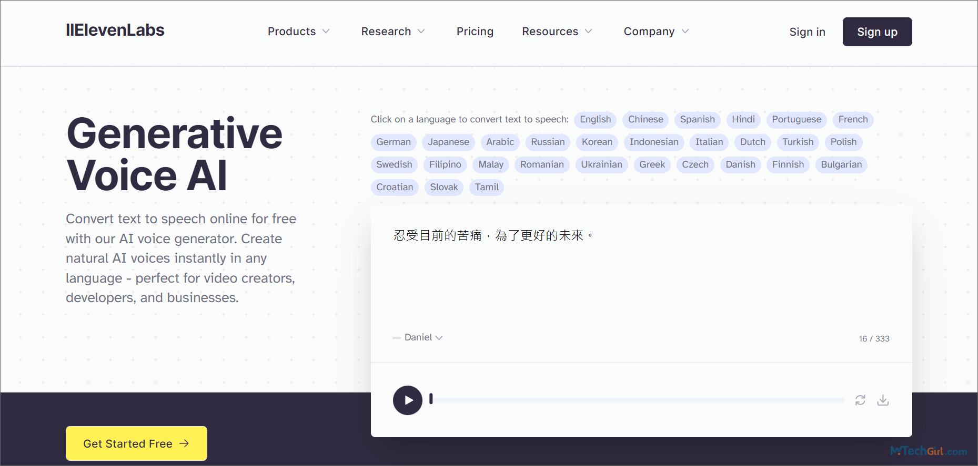Select the Malay language chip

pyautogui.click(x=491, y=165)
